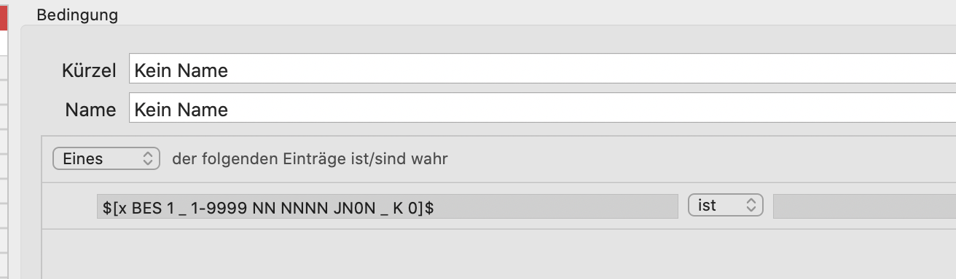Click the text der folgenden Einträge ist/sind wahr
The height and width of the screenshot is (279, 956).
(x=310, y=158)
